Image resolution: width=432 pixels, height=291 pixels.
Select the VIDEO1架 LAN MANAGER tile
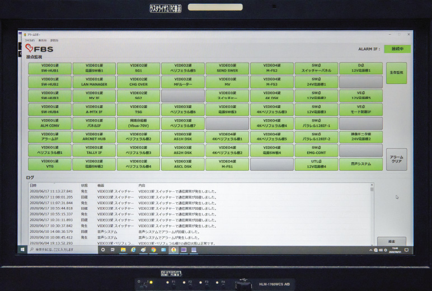[94, 82]
